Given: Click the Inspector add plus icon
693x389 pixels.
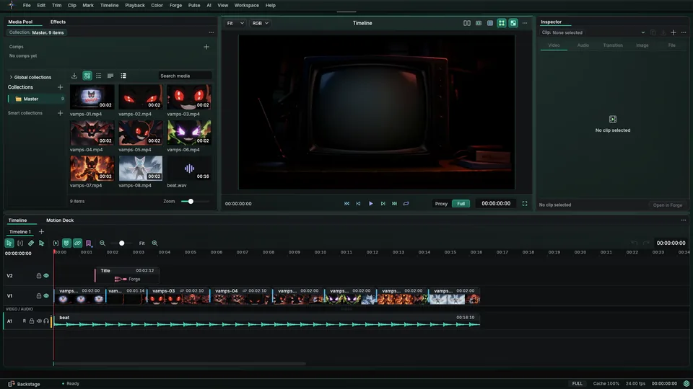Looking at the screenshot, I should 673,32.
